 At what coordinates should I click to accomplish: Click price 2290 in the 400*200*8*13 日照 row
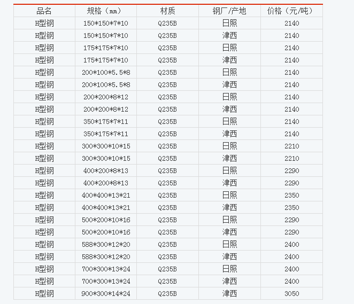(x=291, y=171)
